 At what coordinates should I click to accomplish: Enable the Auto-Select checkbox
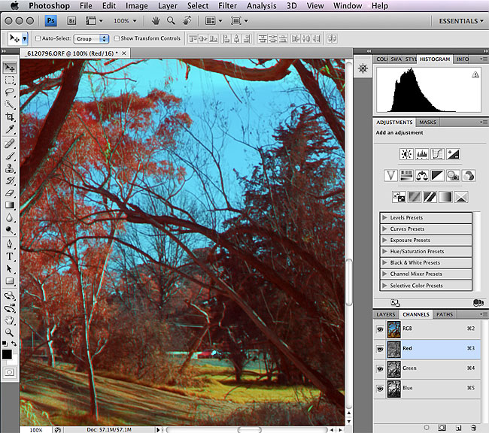point(38,38)
